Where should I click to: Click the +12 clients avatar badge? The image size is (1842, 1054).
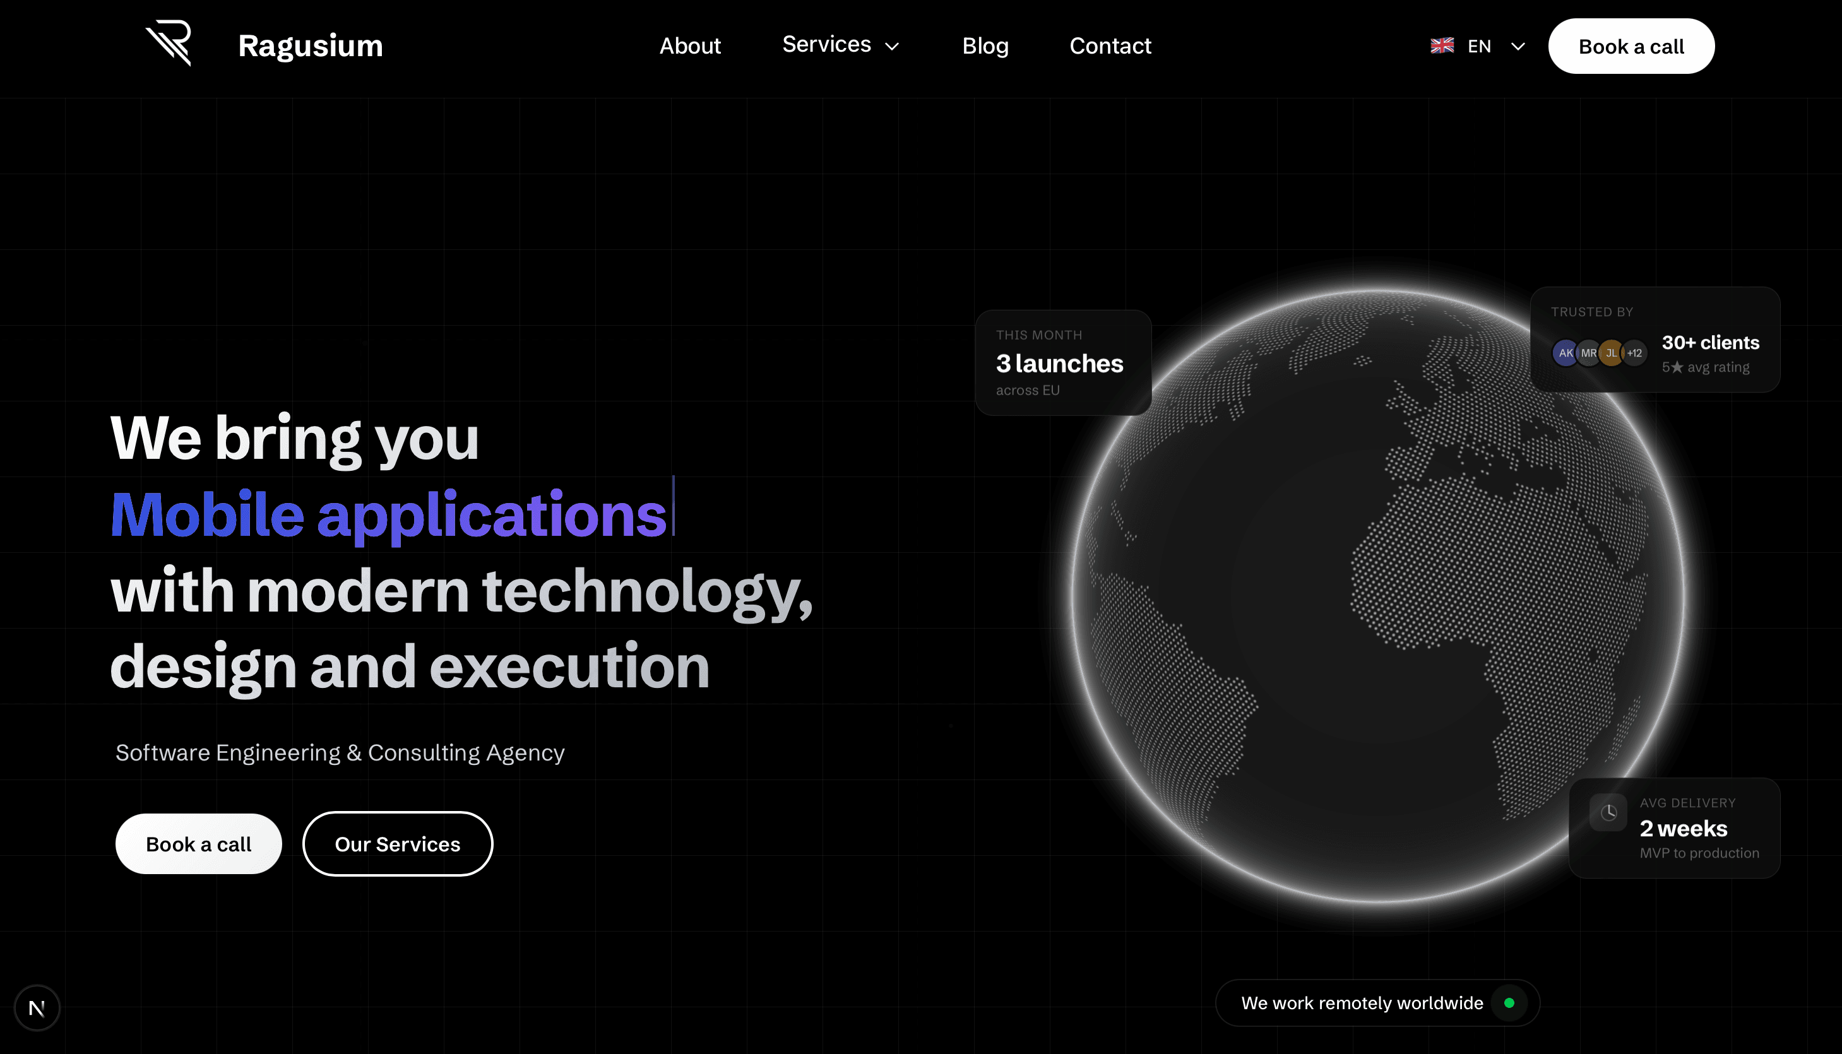(x=1635, y=353)
